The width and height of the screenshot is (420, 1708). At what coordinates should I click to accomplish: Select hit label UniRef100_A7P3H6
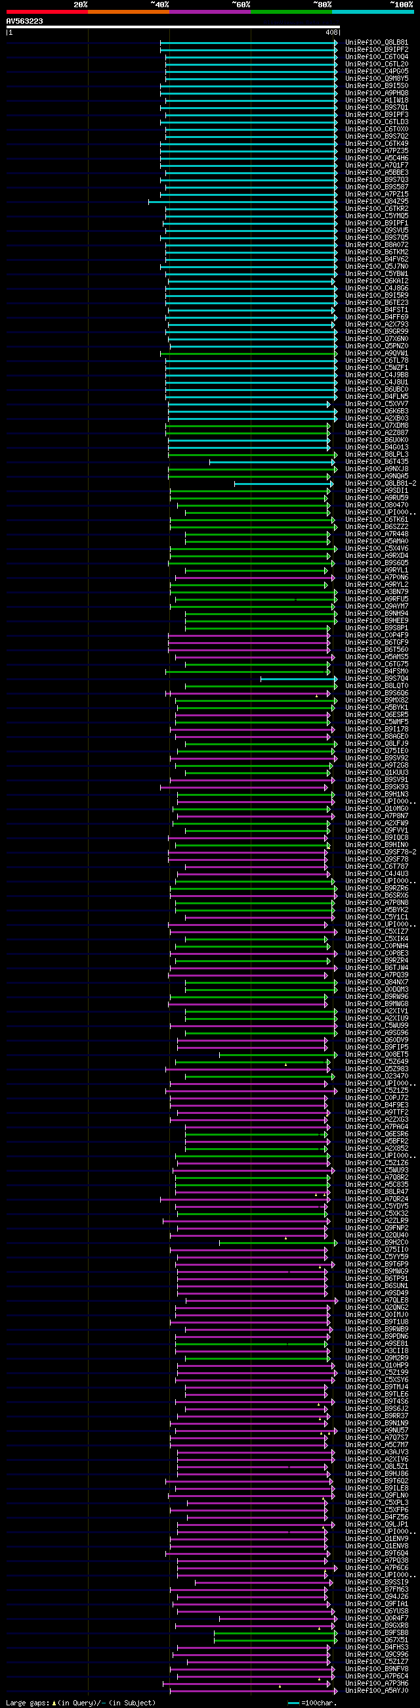377,1684
